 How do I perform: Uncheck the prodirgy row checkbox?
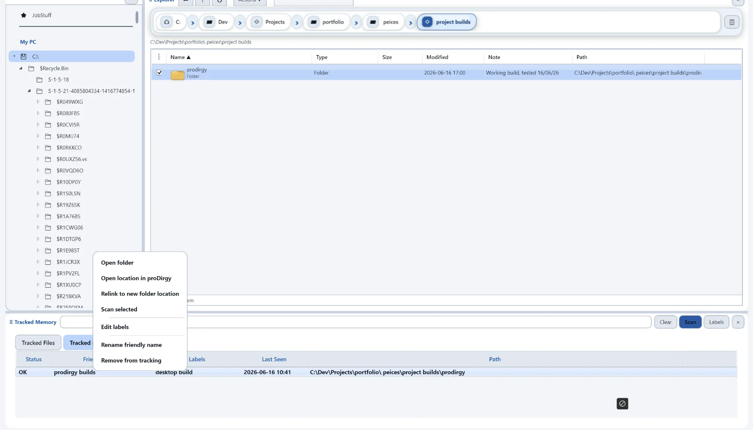(159, 72)
